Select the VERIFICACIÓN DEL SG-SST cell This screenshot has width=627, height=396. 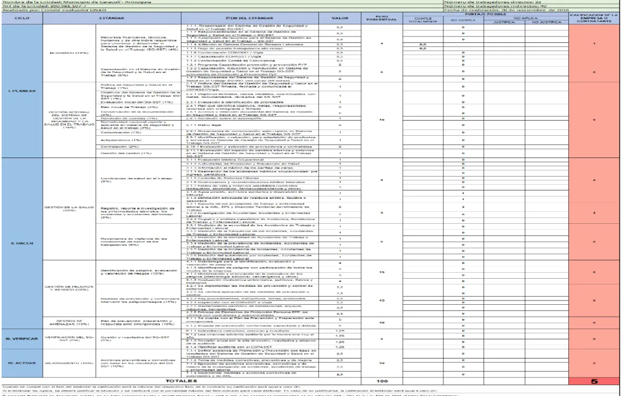click(x=69, y=339)
